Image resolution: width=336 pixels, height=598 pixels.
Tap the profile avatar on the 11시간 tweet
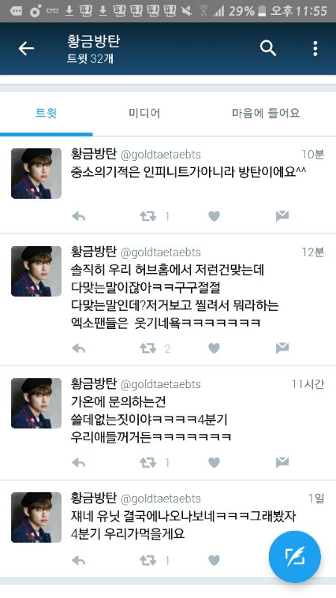(36, 403)
